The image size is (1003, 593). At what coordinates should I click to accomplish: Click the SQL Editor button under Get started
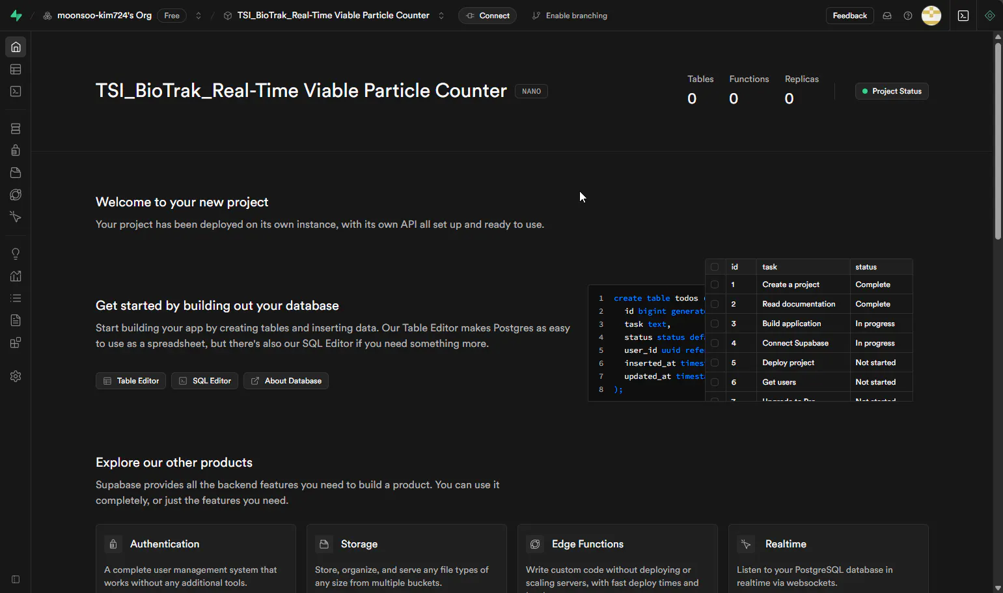204,381
